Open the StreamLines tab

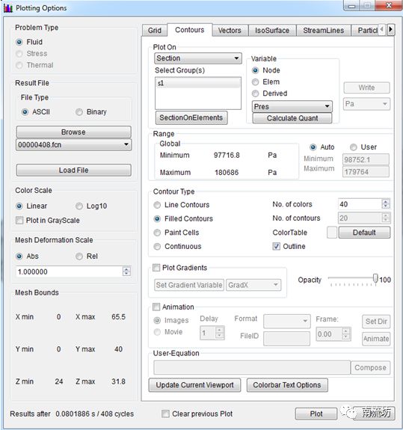tap(324, 30)
